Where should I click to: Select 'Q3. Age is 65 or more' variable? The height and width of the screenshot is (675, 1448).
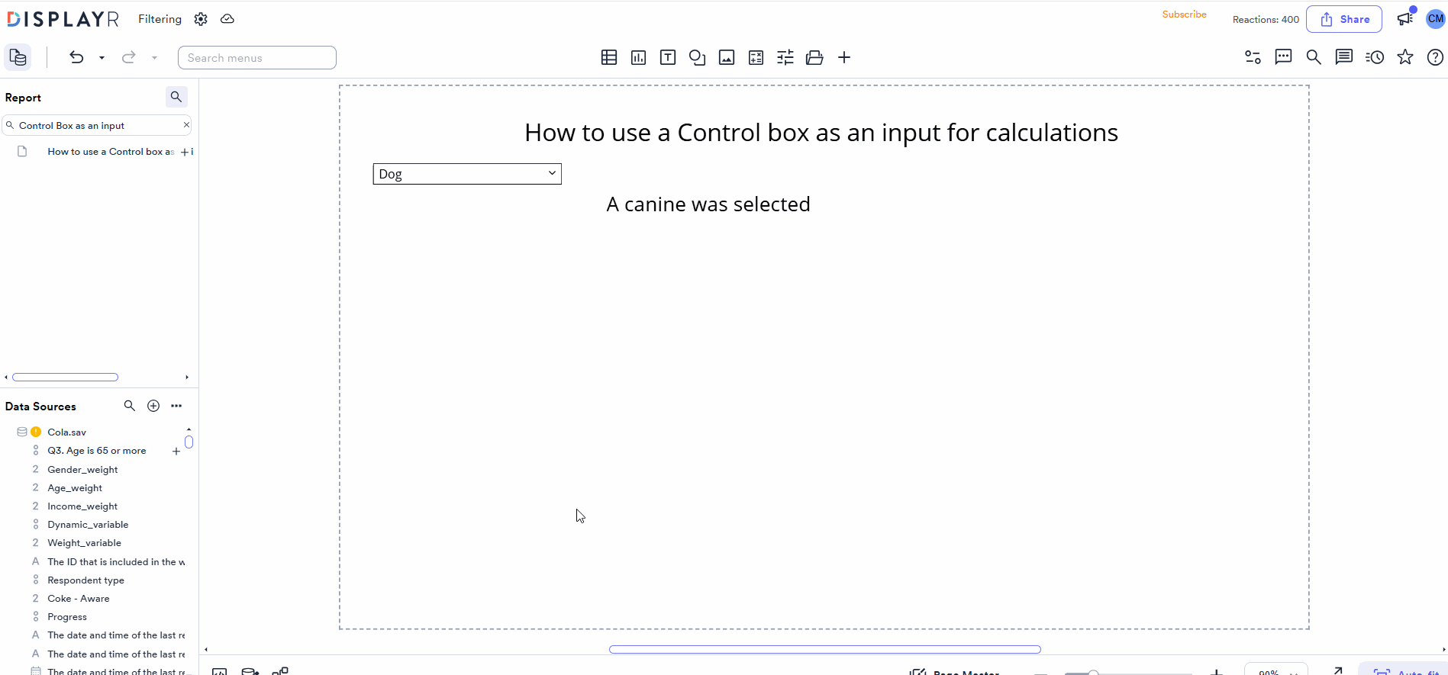[97, 451]
